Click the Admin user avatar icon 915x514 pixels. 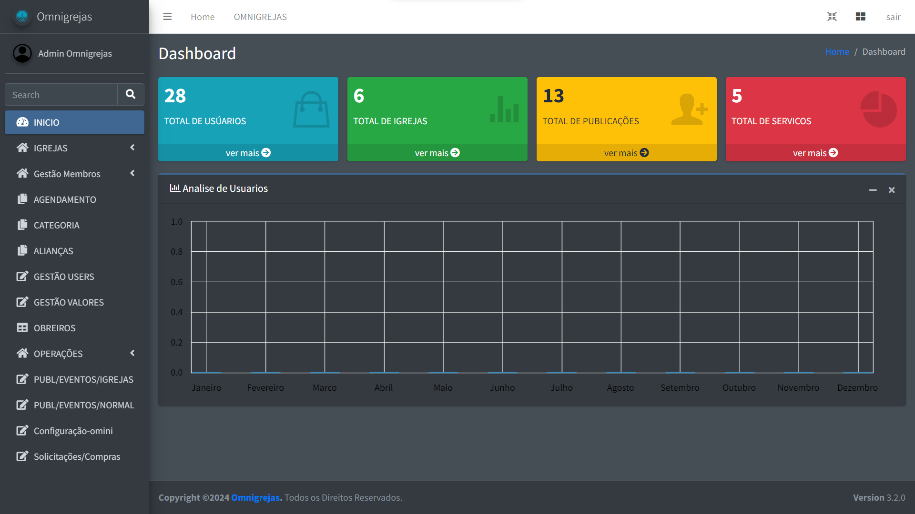[22, 53]
